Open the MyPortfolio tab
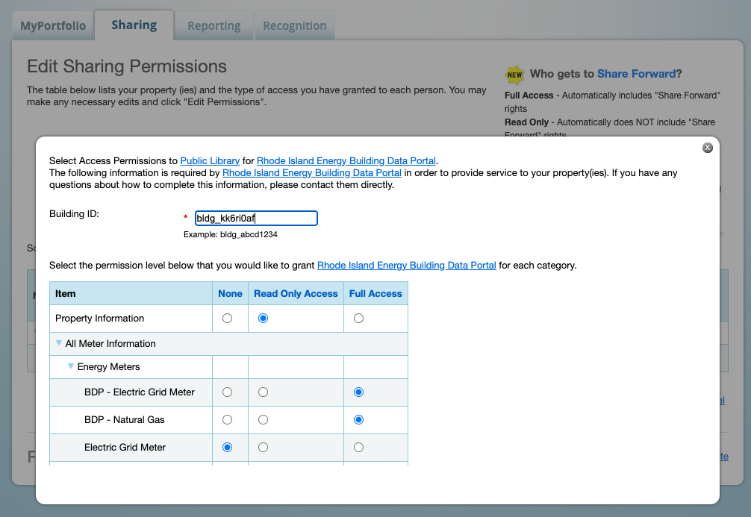This screenshot has width=751, height=517. pos(53,26)
